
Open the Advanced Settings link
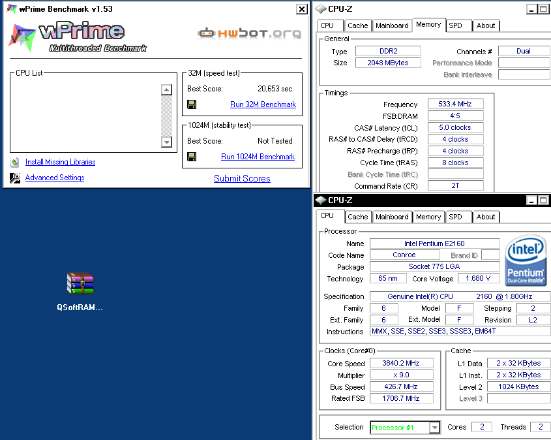click(x=55, y=178)
